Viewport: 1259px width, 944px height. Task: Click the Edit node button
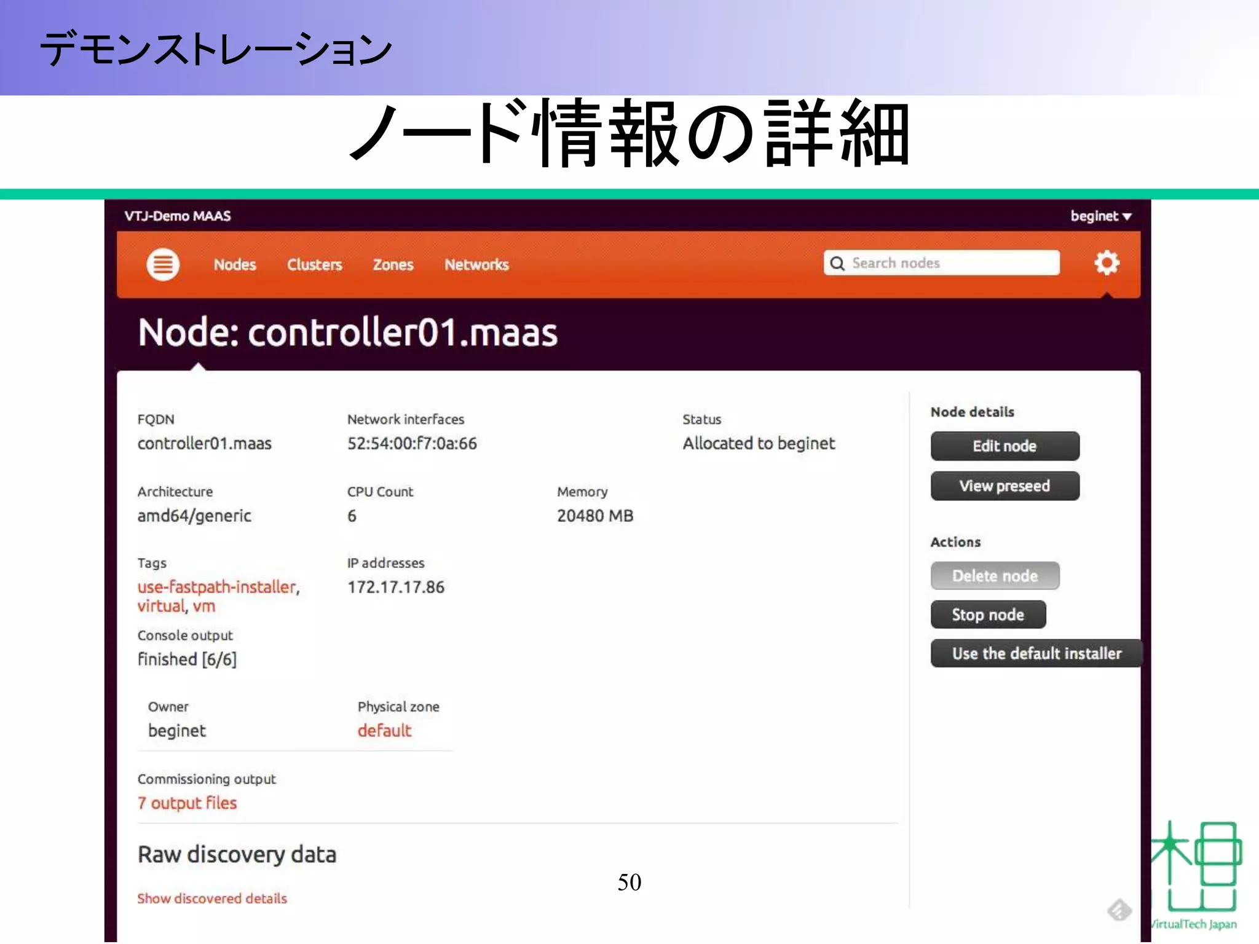point(1004,446)
